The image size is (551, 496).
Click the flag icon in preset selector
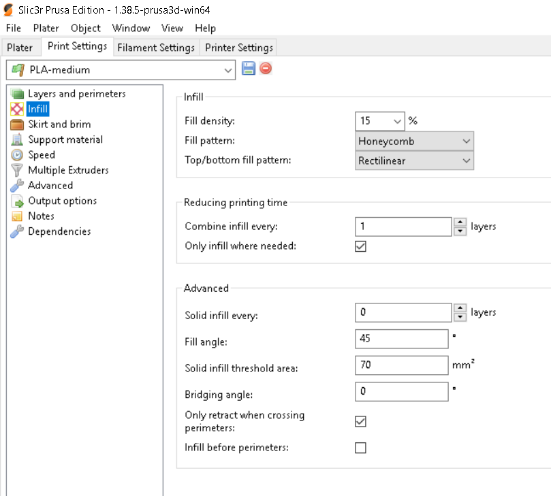click(x=18, y=70)
